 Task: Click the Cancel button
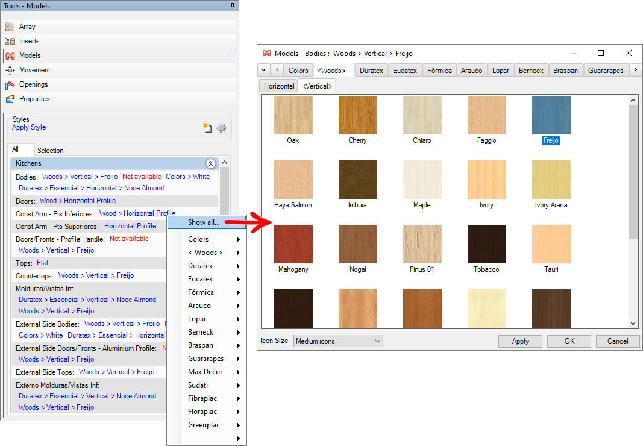coord(618,341)
